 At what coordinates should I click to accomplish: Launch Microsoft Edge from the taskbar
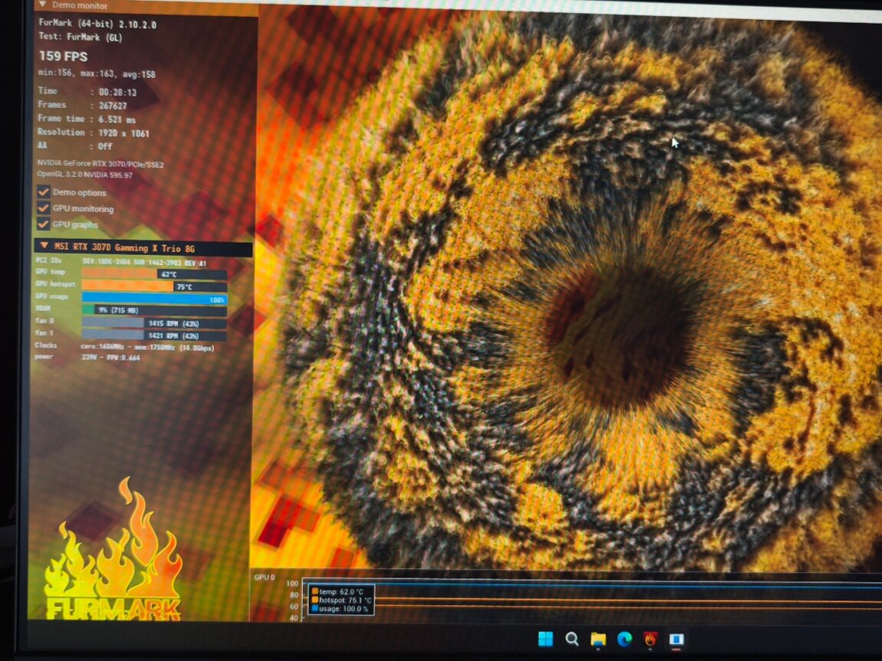(x=624, y=639)
